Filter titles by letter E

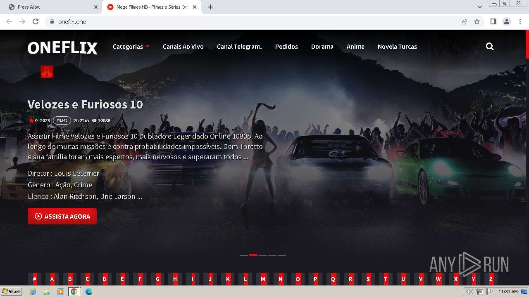(x=122, y=279)
